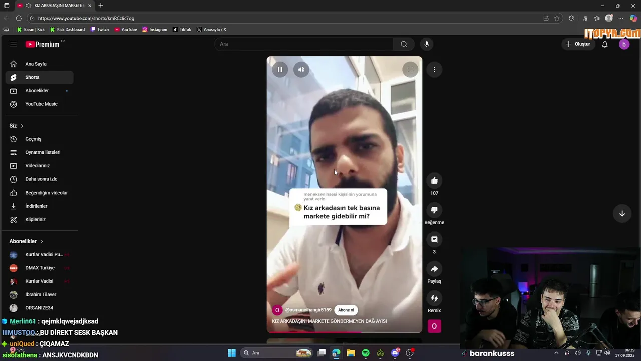This screenshot has width=641, height=361.
Task: Open Copilot in Edge toolbar
Action: (x=633, y=18)
